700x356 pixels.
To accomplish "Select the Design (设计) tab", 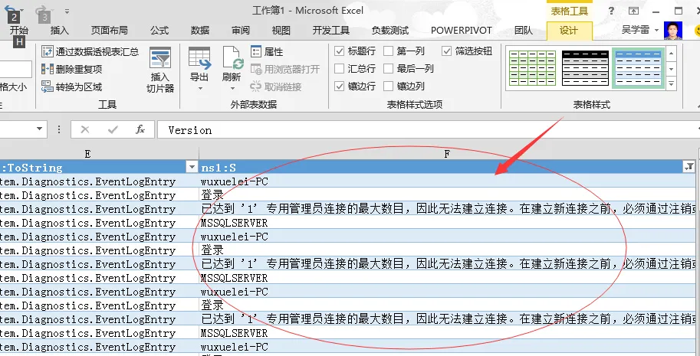I will [569, 31].
